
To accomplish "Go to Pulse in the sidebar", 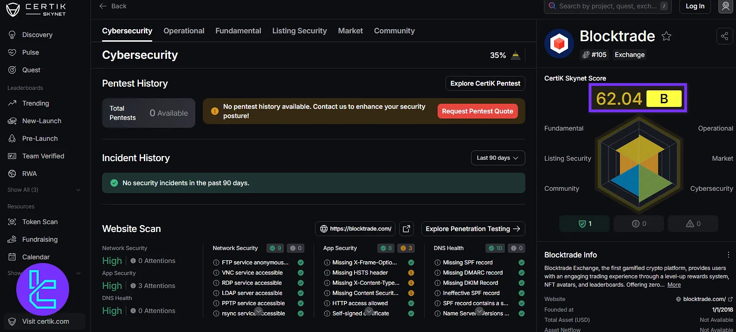I will [31, 52].
